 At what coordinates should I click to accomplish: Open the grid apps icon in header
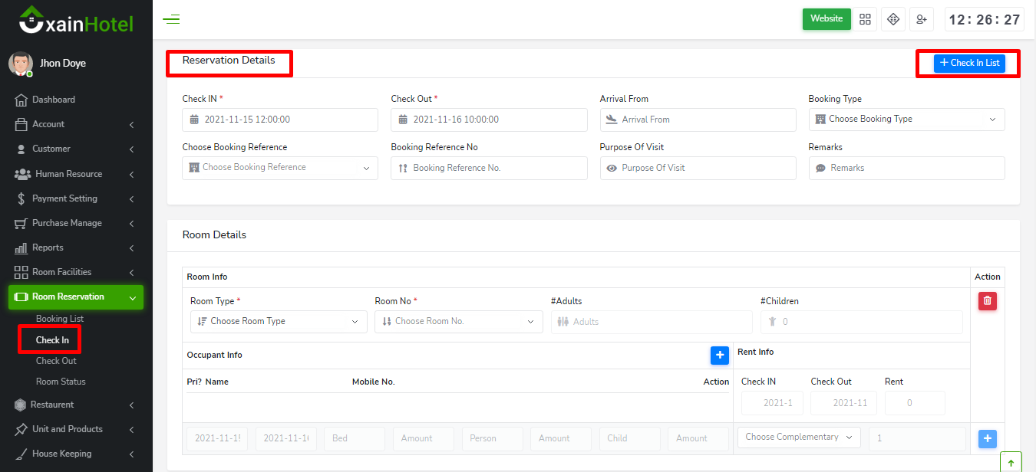pos(866,19)
